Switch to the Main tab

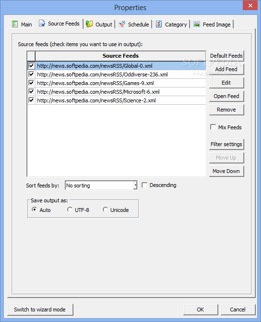22,25
